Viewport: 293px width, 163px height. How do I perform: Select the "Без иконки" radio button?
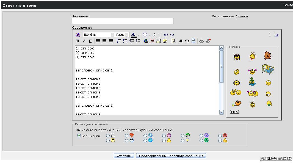click(79, 136)
